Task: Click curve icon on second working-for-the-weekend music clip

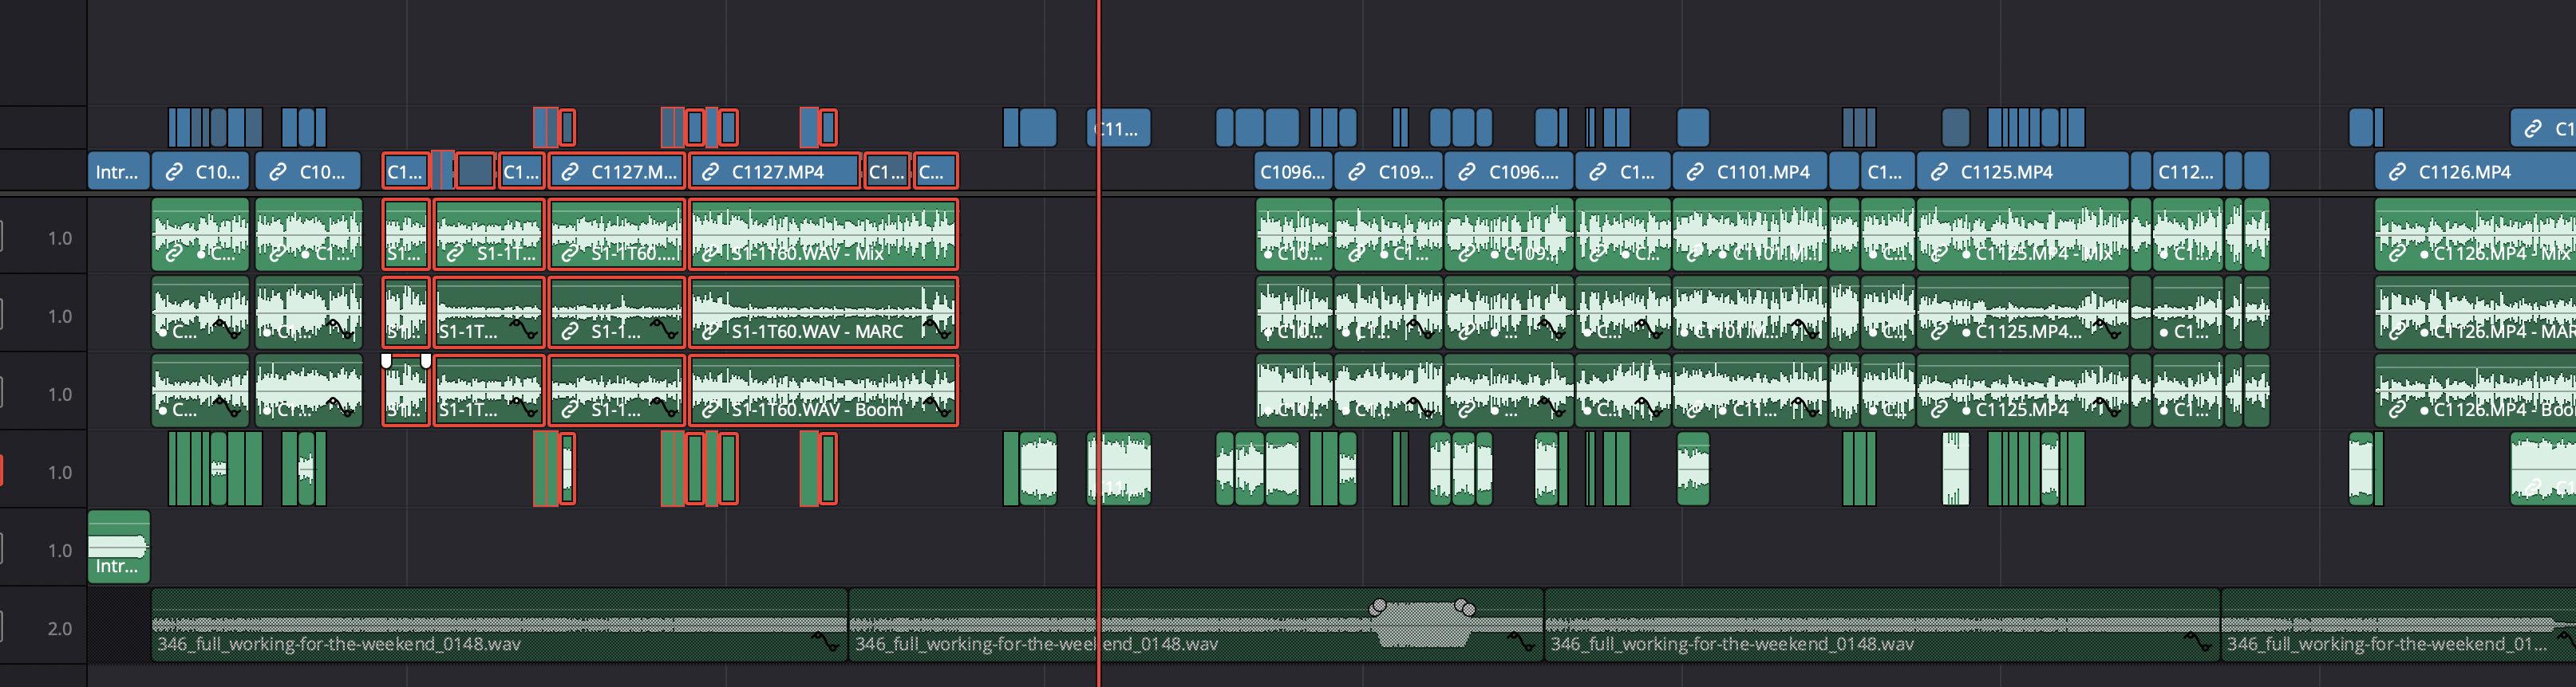Action: (1521, 641)
